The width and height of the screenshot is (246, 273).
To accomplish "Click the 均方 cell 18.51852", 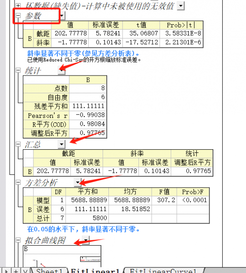I will coord(130,209).
